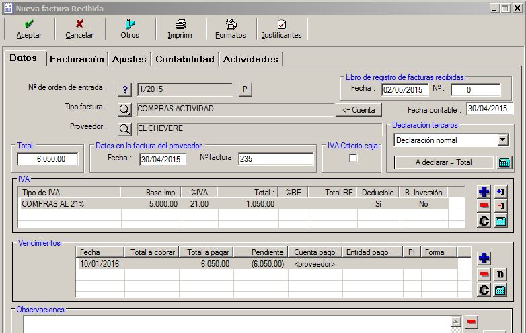Click the +1 icon in IVA section
The width and height of the screenshot is (526, 333).
coord(500,192)
